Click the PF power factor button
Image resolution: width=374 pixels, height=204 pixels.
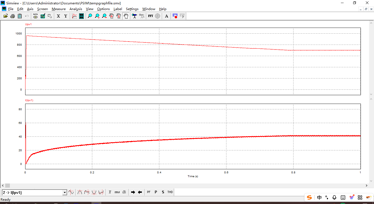coord(149,192)
